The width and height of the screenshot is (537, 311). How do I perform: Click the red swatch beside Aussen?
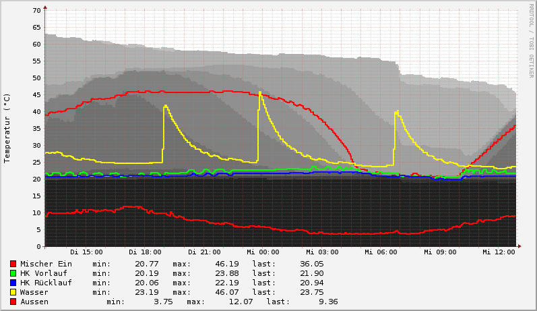[13, 302]
